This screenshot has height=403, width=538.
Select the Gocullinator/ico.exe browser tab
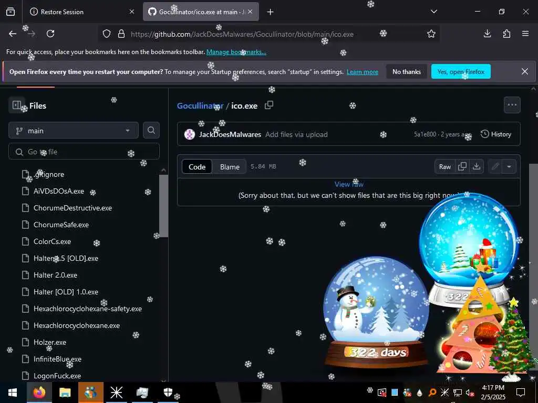201,12
